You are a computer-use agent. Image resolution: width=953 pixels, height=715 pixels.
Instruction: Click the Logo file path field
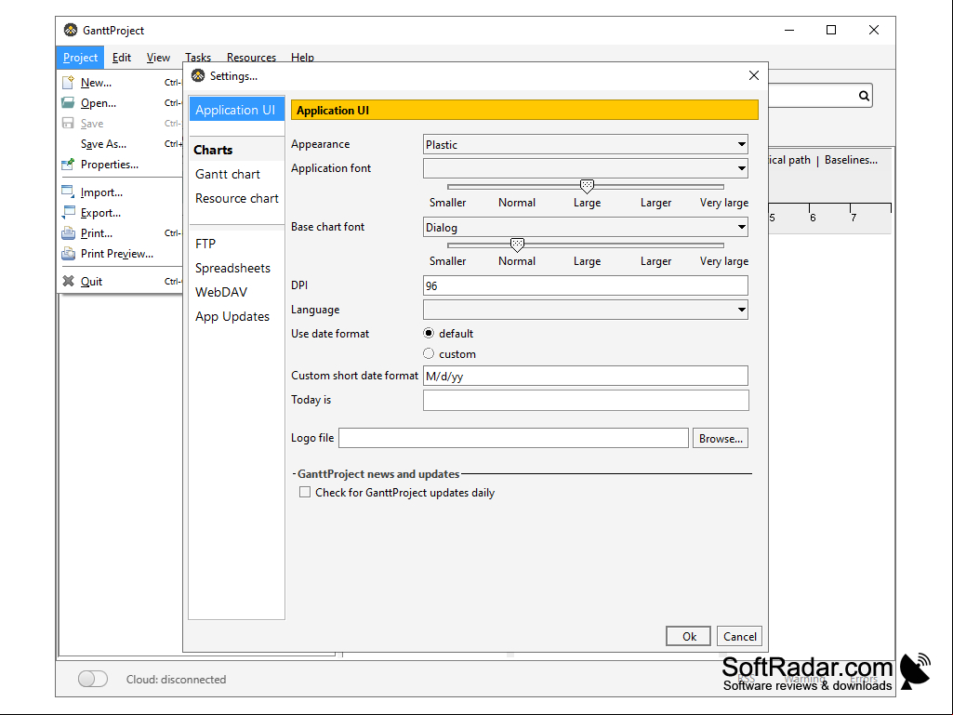[513, 438]
